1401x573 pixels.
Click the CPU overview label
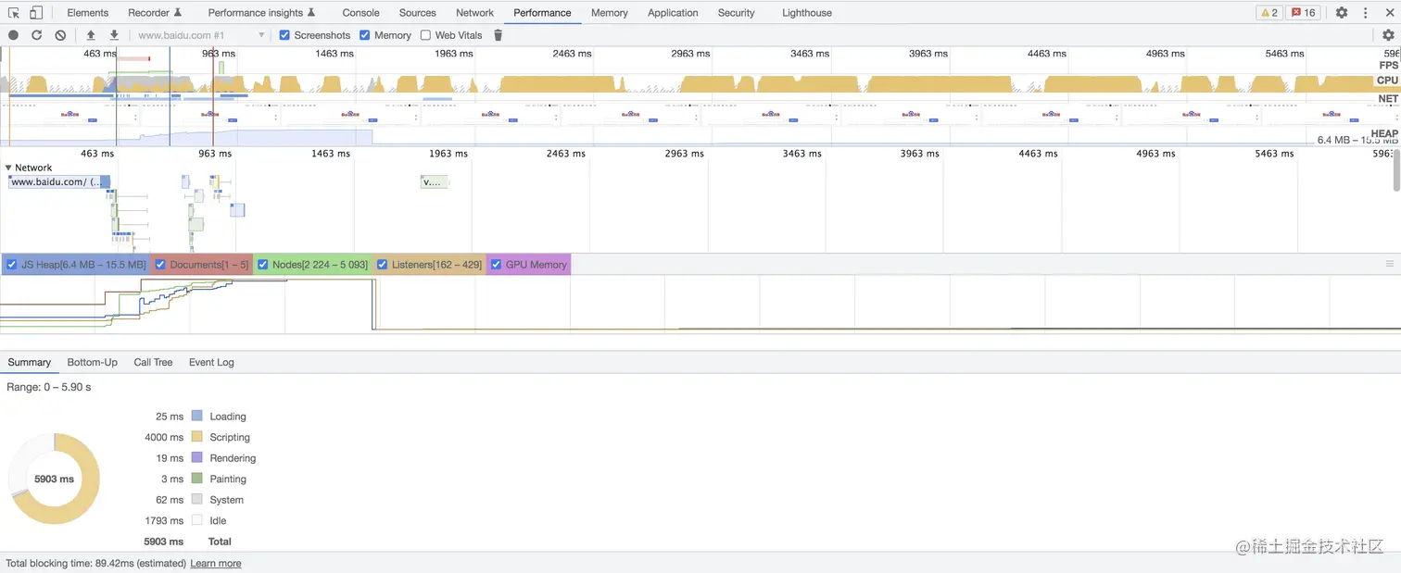[1387, 81]
